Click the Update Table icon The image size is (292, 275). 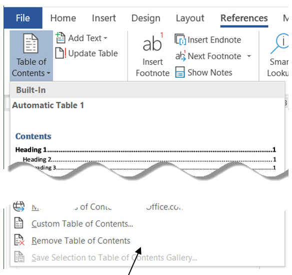(x=60, y=53)
